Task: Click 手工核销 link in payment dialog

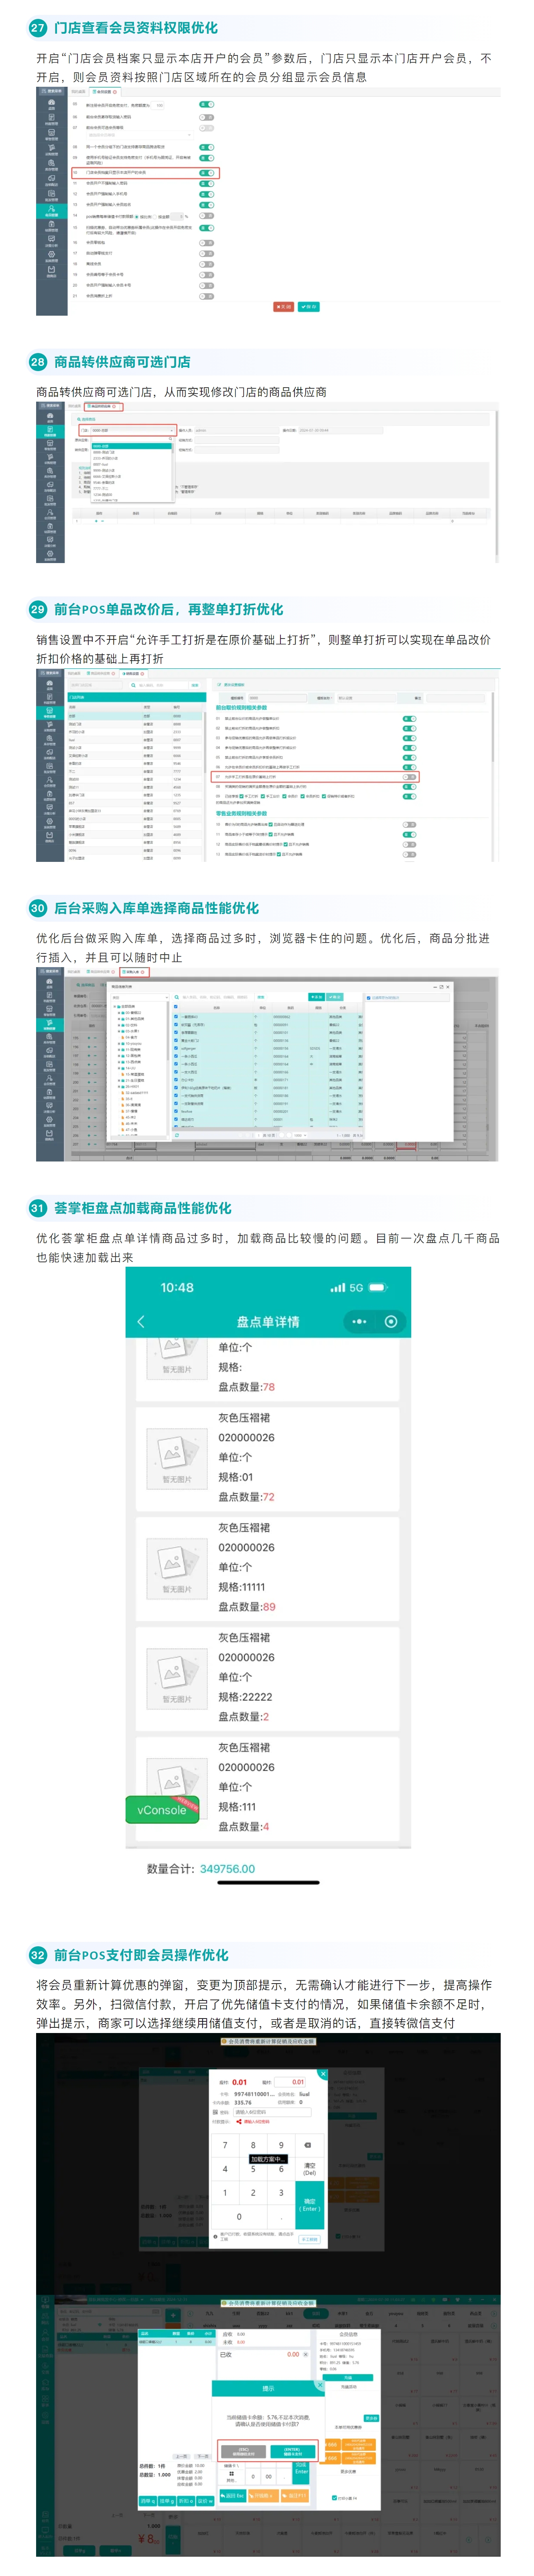Action: point(309,2240)
